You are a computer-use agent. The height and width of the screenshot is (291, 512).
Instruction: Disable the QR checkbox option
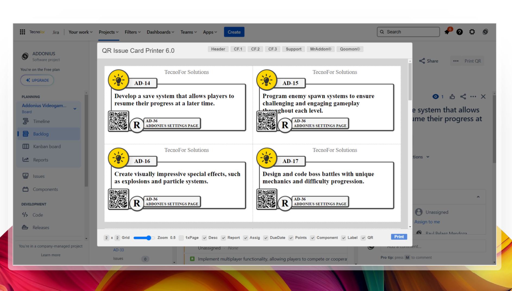pyautogui.click(x=363, y=238)
